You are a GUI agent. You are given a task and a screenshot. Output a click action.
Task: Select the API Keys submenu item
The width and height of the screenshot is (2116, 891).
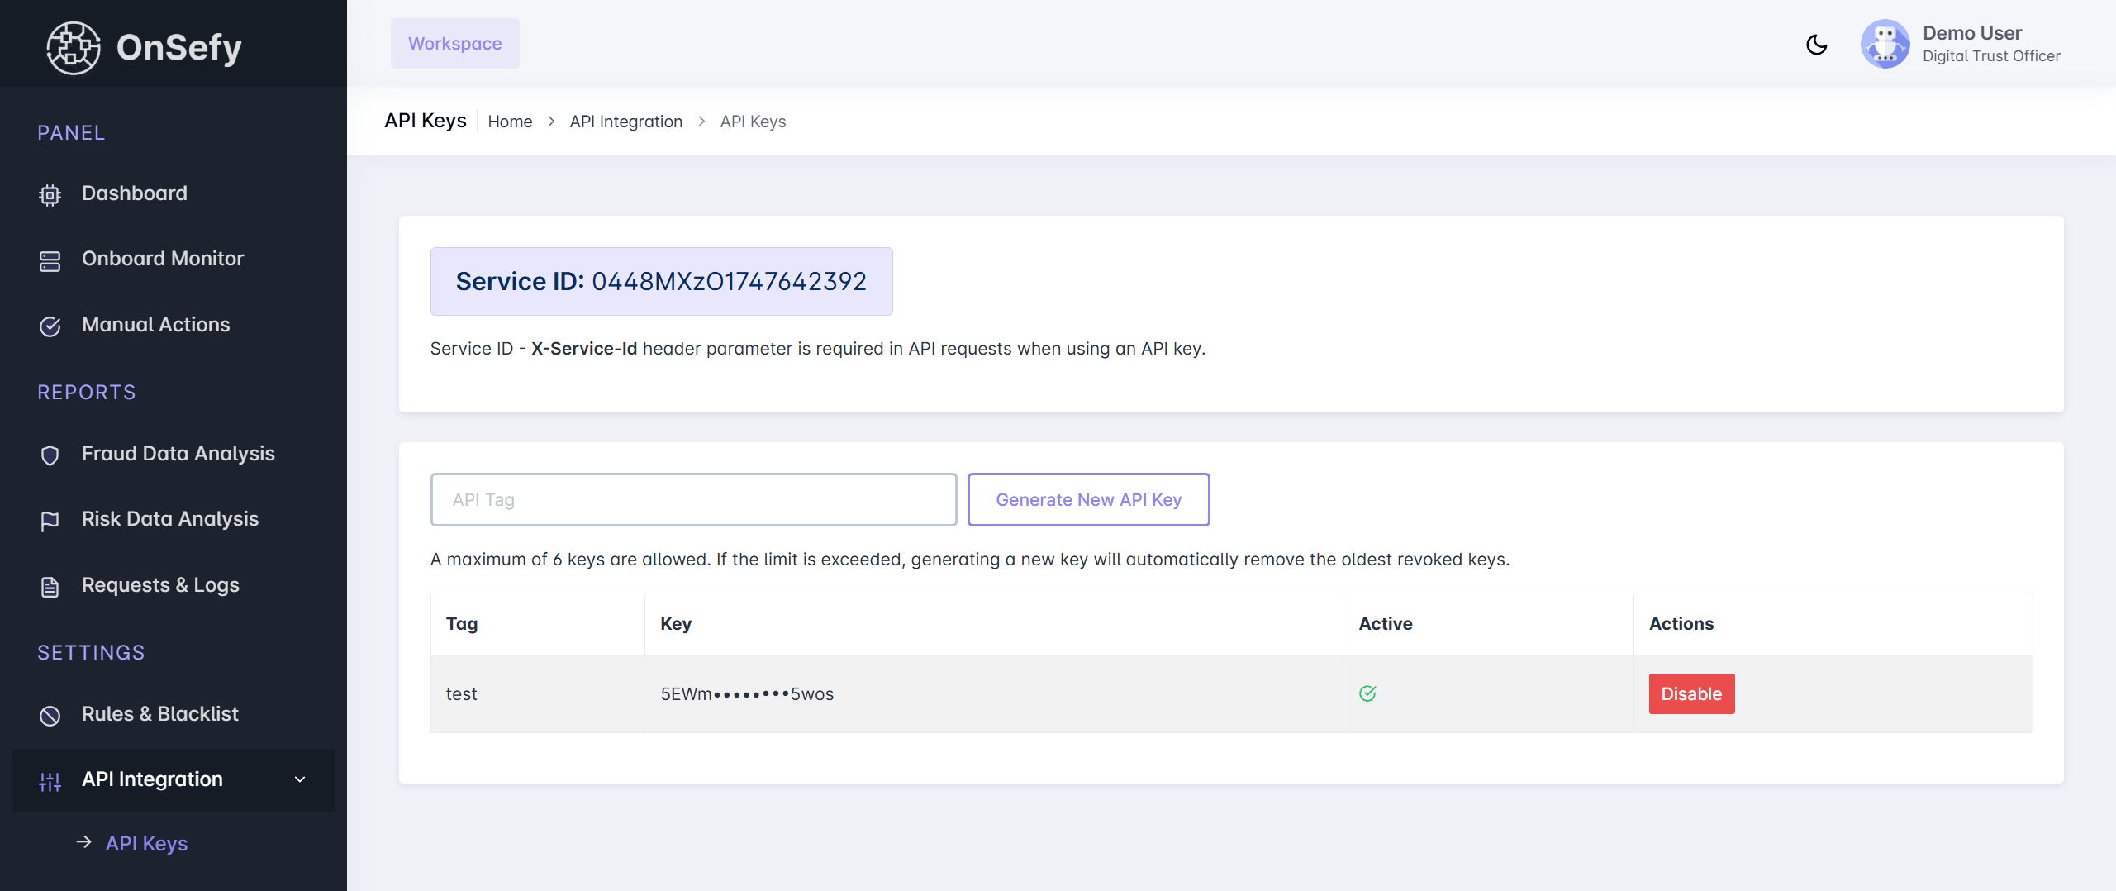146,843
